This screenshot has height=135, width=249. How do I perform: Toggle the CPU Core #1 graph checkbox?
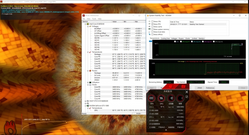pos(181,42)
